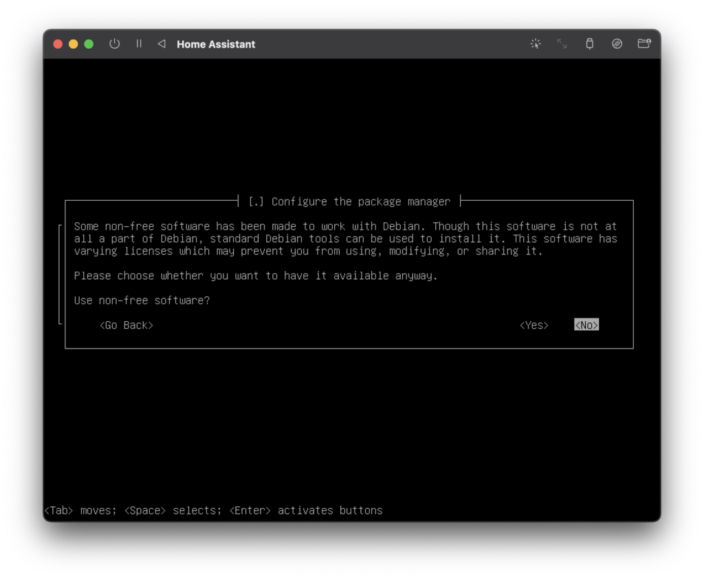Image resolution: width=704 pixels, height=579 pixels.
Task: Choose the highlighted <No> button
Action: pos(586,325)
